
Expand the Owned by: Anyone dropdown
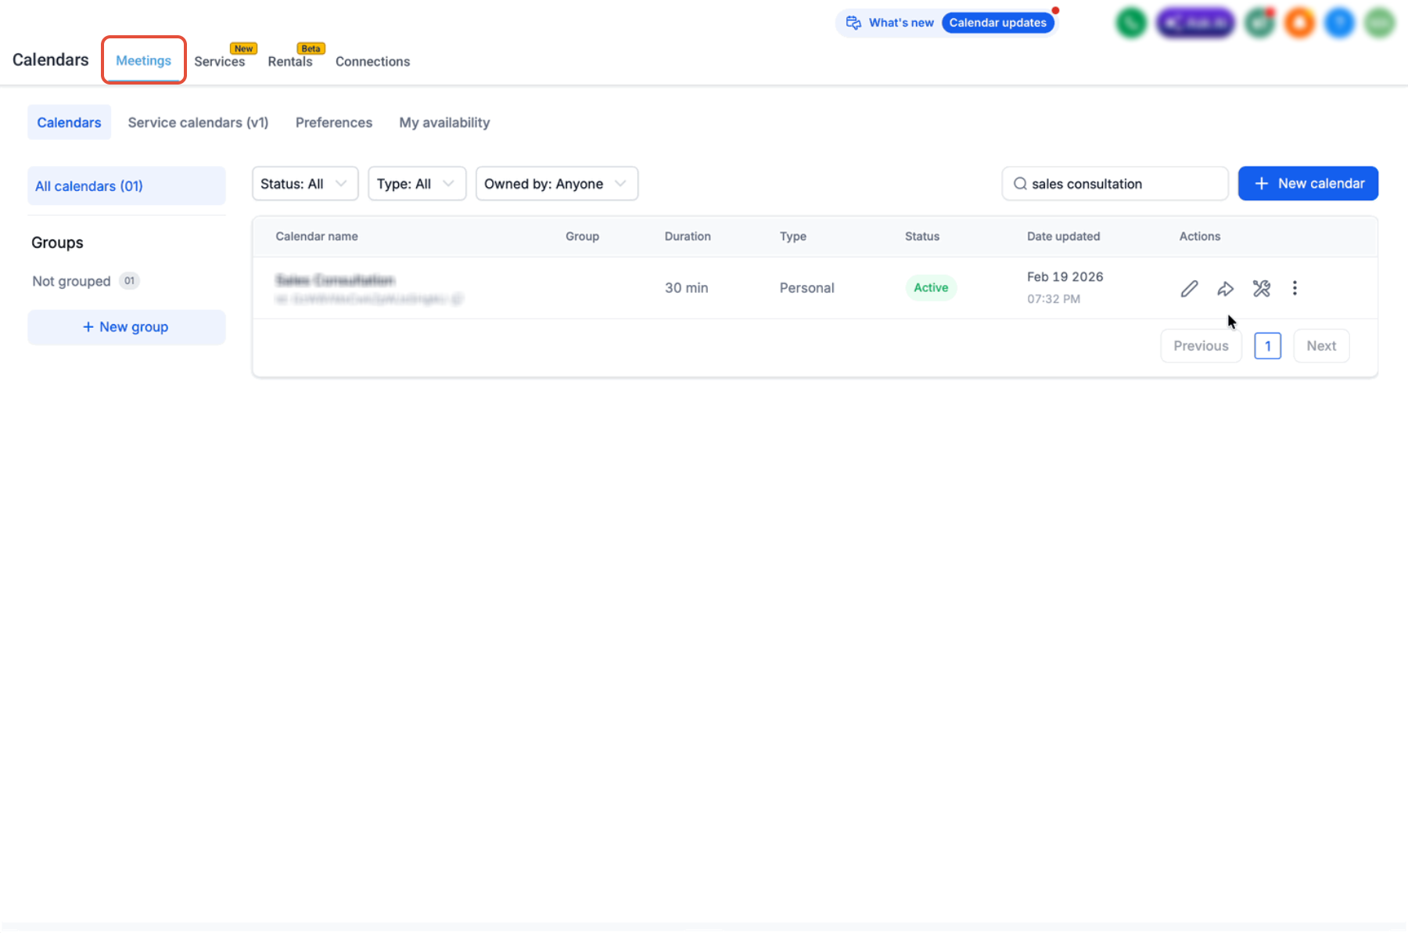tap(557, 184)
